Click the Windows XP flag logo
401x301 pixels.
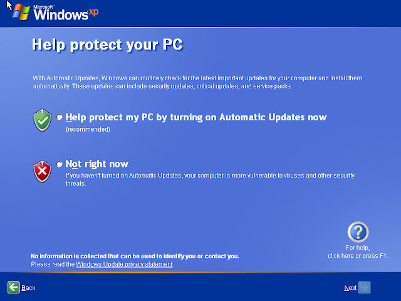point(21,12)
